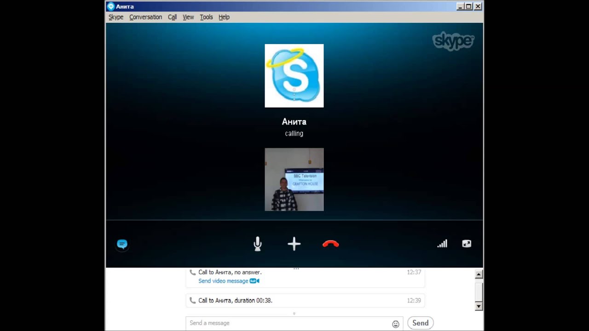Click 'Call to Анита, duration 00:38.' entry

(235, 300)
